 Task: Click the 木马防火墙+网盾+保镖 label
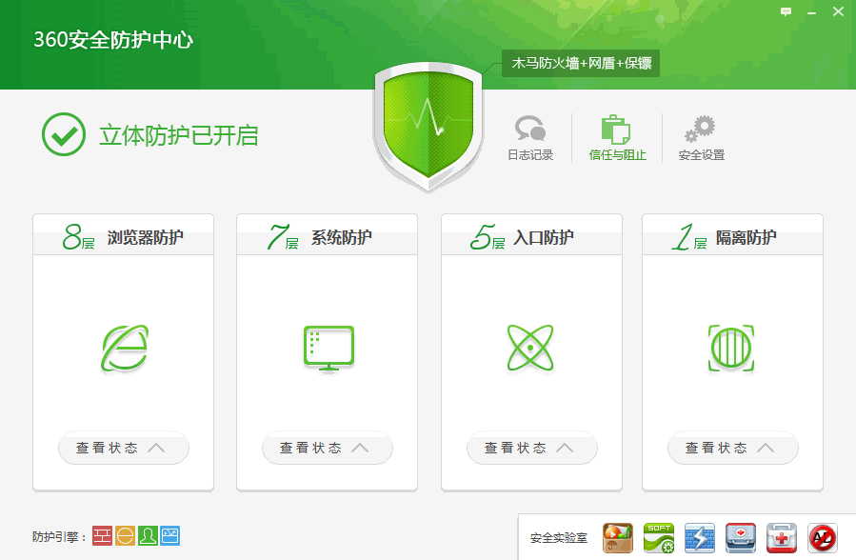[581, 63]
